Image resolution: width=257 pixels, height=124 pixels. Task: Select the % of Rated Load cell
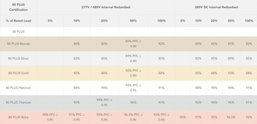click(x=18, y=21)
